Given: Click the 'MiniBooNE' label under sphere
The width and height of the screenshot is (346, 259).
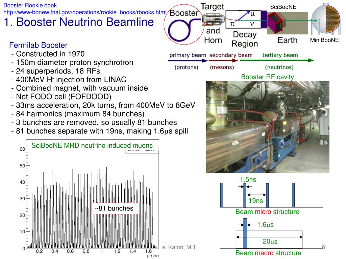Looking at the screenshot, I should tap(324, 40).
